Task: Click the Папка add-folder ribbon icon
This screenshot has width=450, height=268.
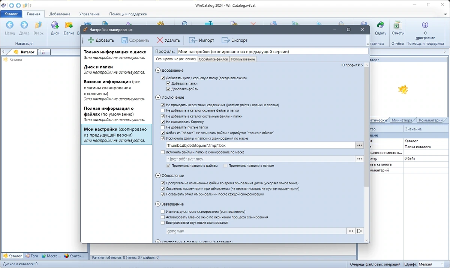Action: click(69, 25)
